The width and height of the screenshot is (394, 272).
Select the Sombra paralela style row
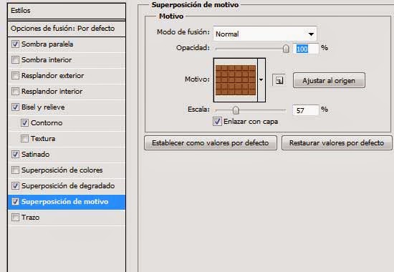67,44
